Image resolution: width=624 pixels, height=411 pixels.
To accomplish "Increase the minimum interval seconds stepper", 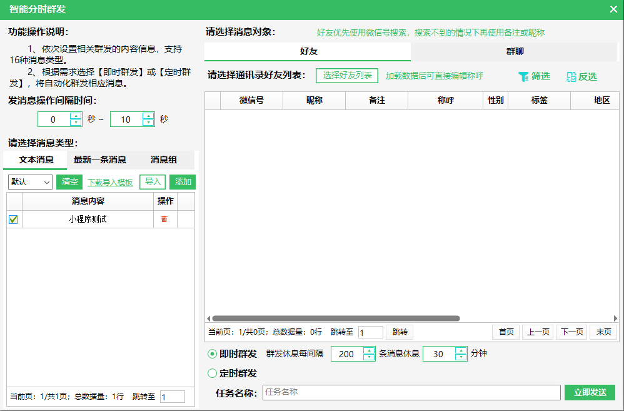I will point(76,116).
